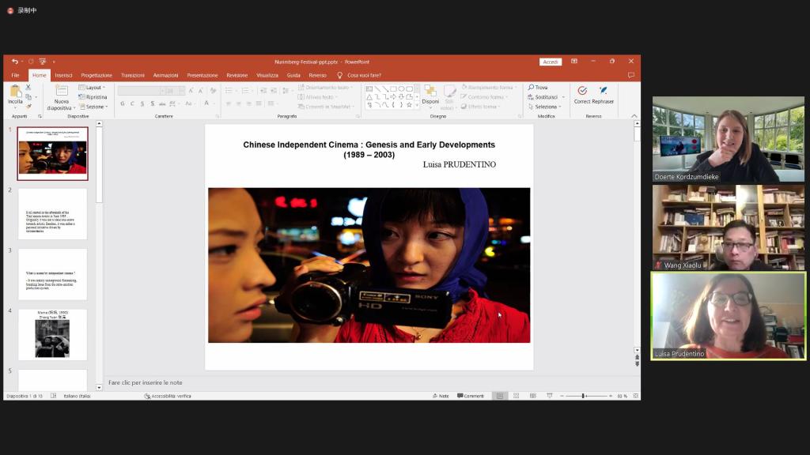Open the Nuova diapositiva dropdown arrow

(x=74, y=107)
